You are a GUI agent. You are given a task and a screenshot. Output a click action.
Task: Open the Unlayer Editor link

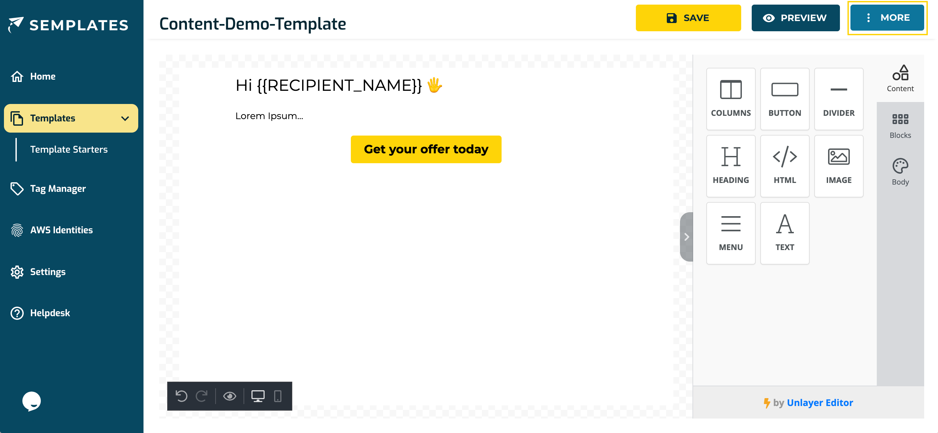click(x=820, y=403)
